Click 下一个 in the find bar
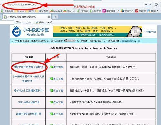The width and height of the screenshot is (161, 125). click(20, 22)
